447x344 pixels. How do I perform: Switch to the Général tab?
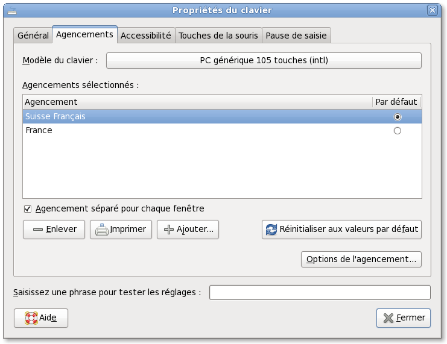pos(33,36)
